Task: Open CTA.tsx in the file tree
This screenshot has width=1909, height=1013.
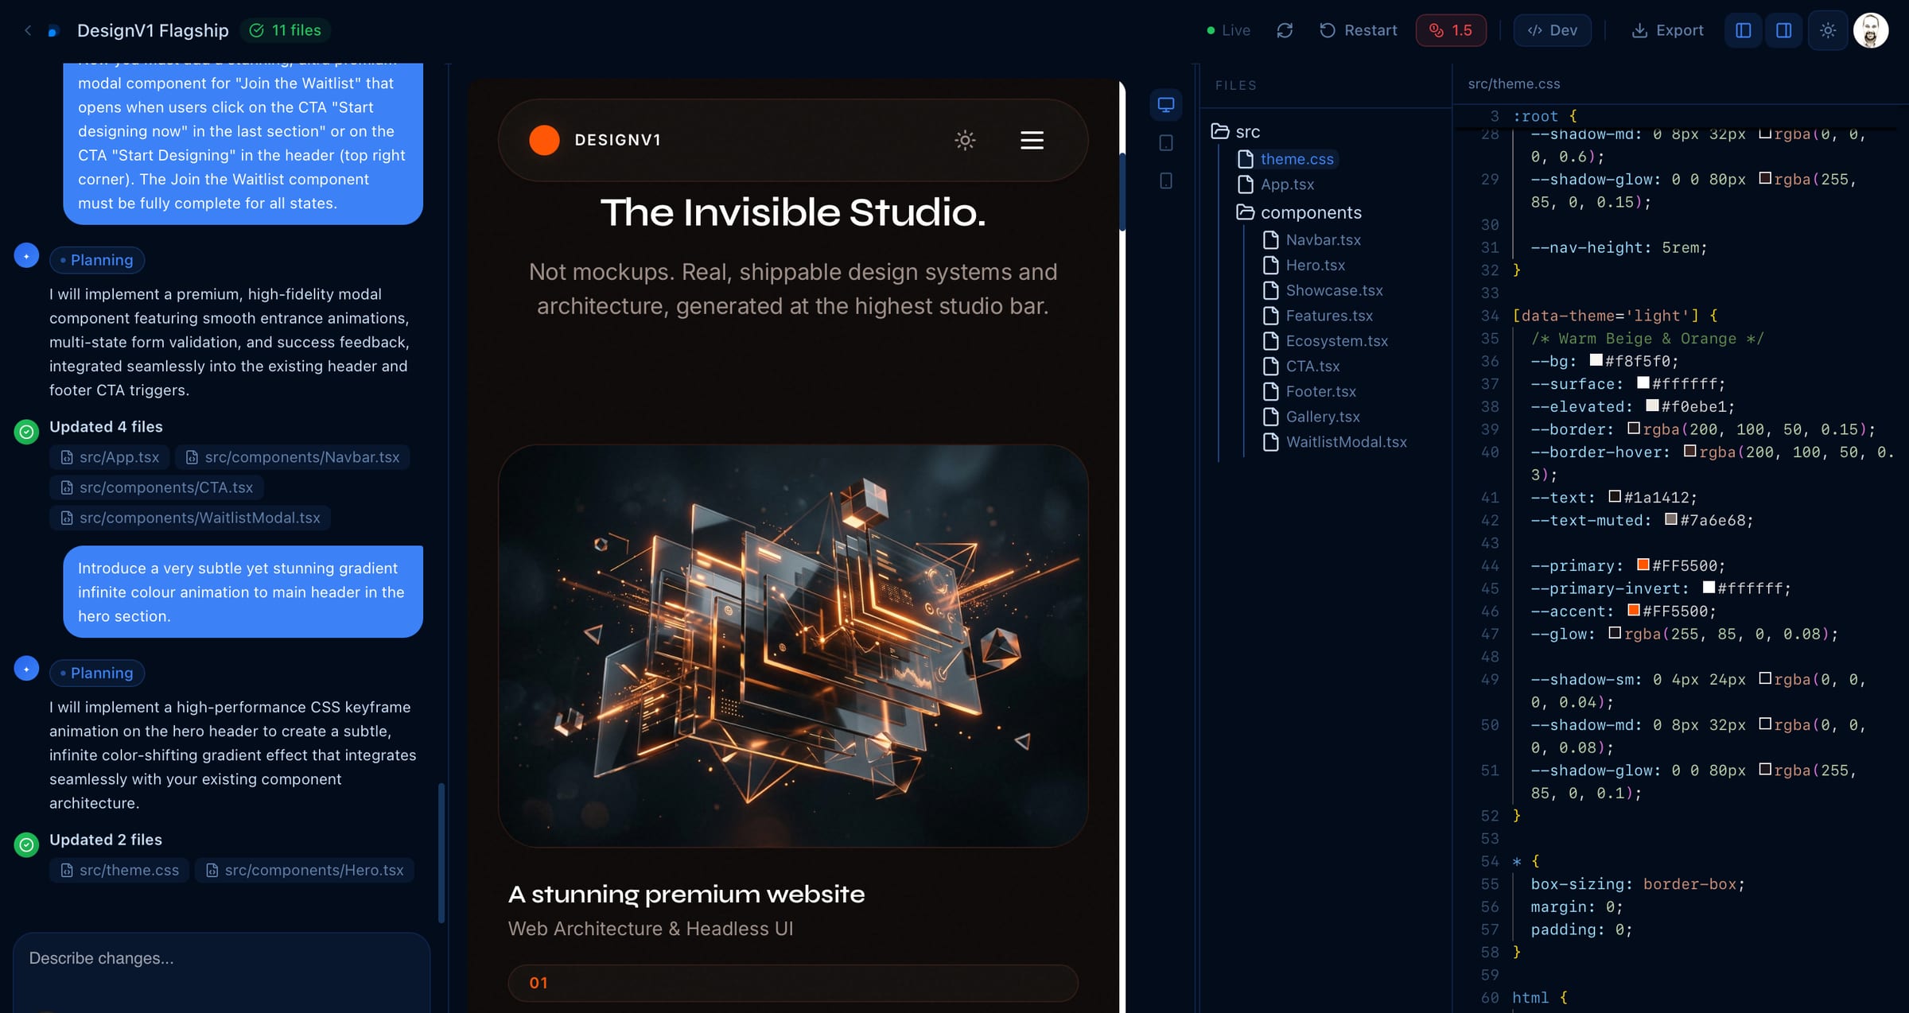Action: coord(1302,367)
